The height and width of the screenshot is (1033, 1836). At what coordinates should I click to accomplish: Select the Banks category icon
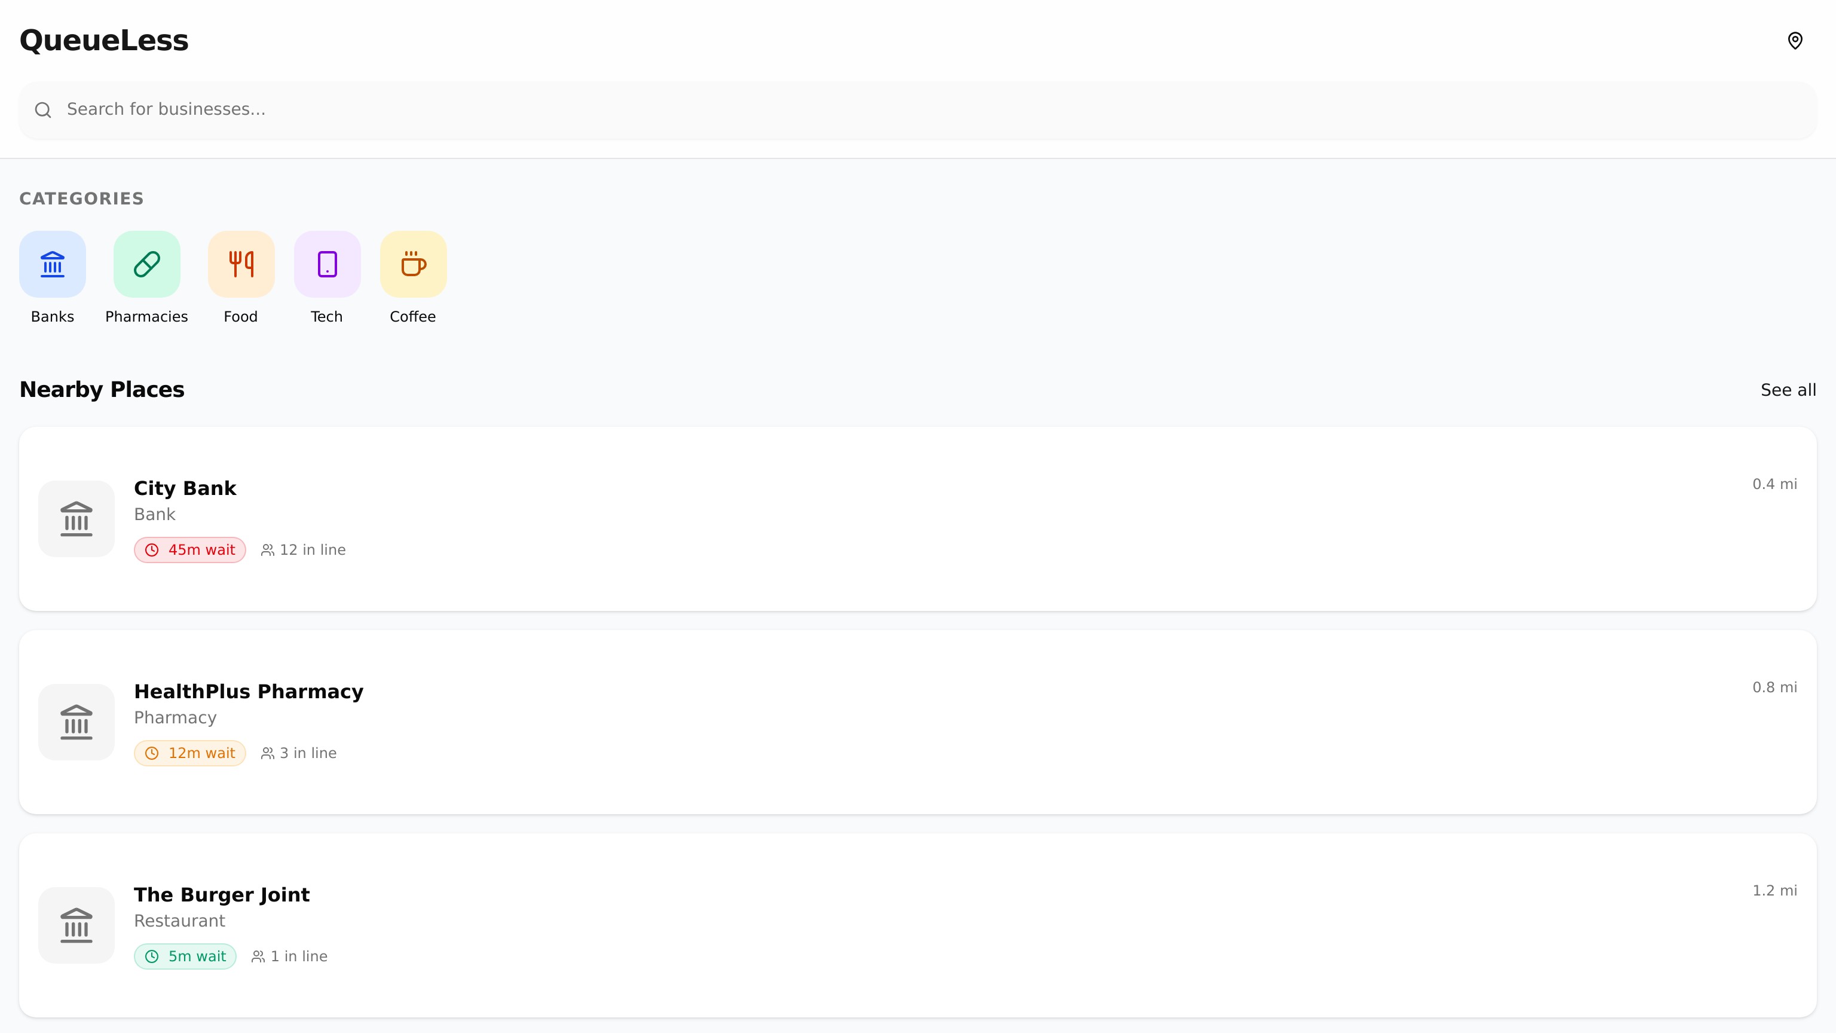(53, 264)
